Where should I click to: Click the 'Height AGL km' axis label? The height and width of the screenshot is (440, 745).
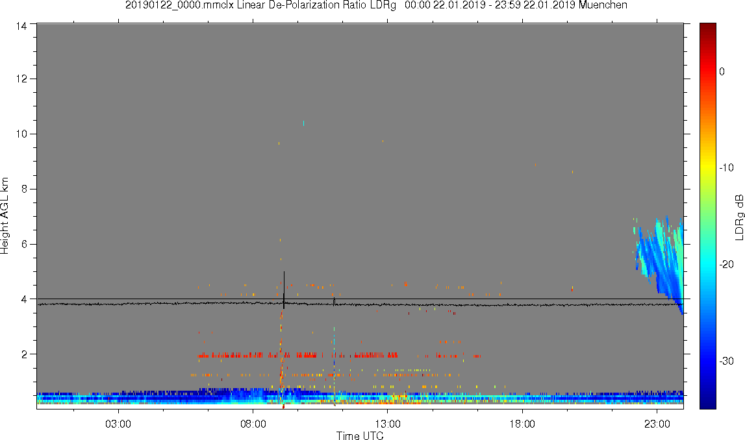[x=5, y=216]
